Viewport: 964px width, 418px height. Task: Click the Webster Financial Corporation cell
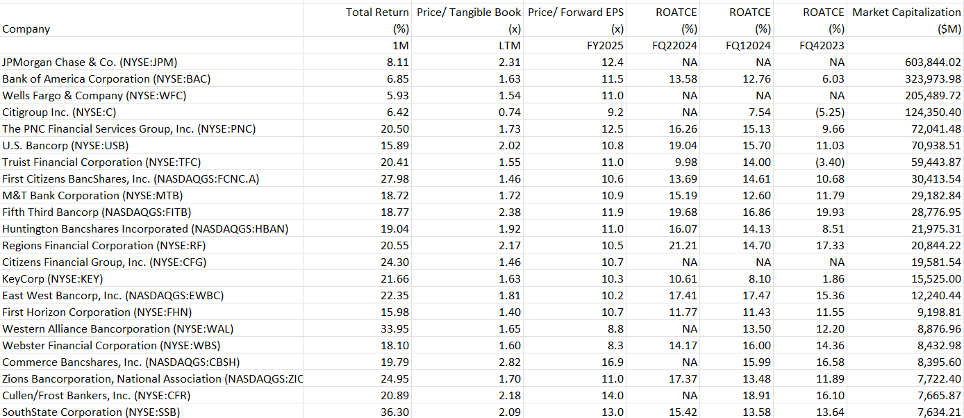[x=151, y=345]
